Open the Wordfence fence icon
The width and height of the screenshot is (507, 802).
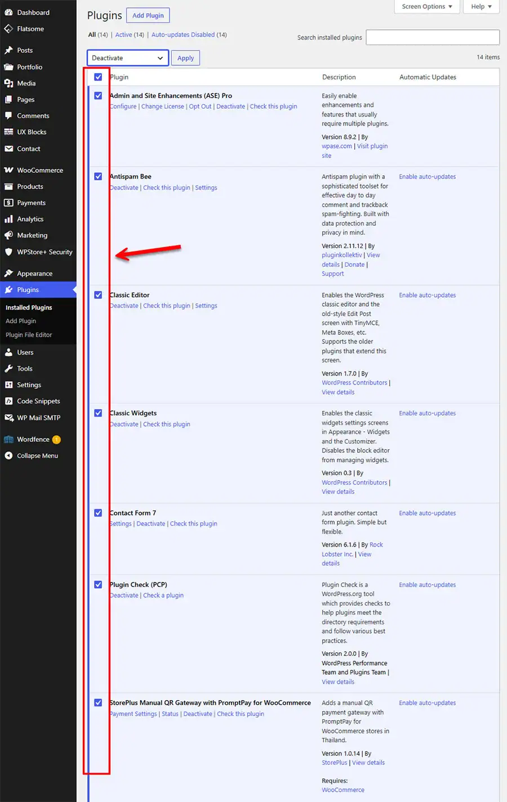click(8, 440)
